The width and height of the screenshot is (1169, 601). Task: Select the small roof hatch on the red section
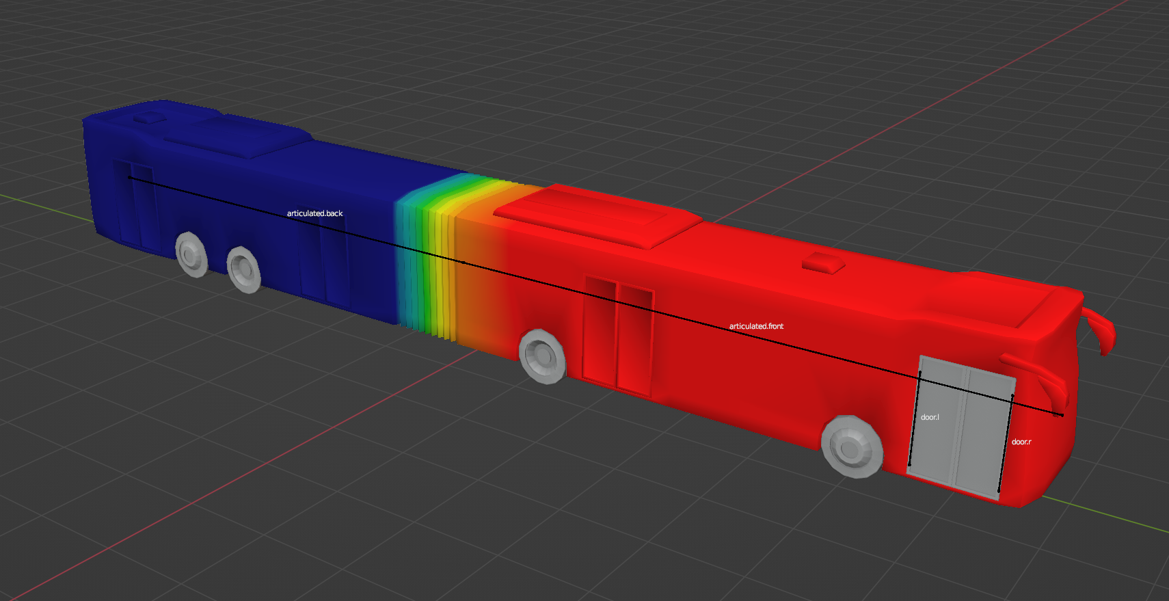tap(823, 262)
